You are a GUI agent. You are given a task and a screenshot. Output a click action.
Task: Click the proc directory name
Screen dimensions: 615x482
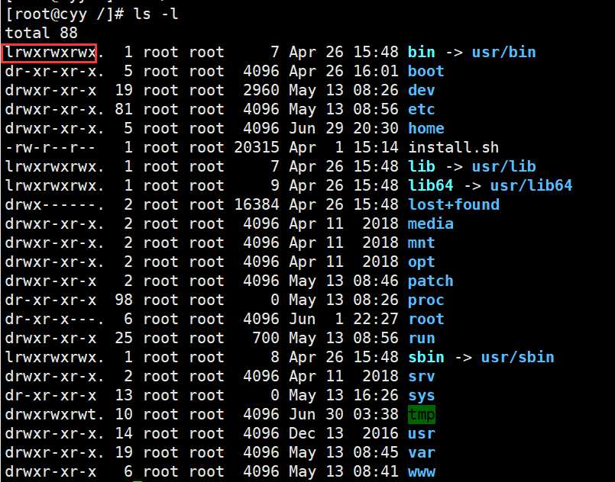tap(426, 300)
